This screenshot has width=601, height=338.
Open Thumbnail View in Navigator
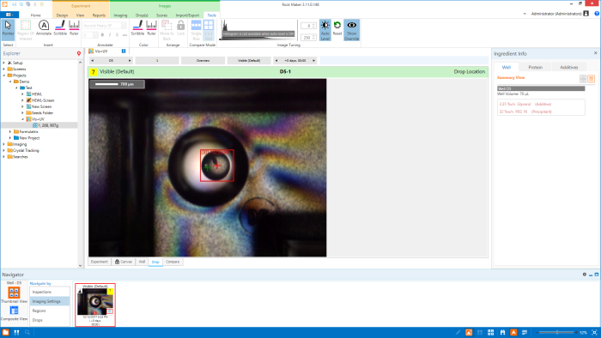coord(14,295)
